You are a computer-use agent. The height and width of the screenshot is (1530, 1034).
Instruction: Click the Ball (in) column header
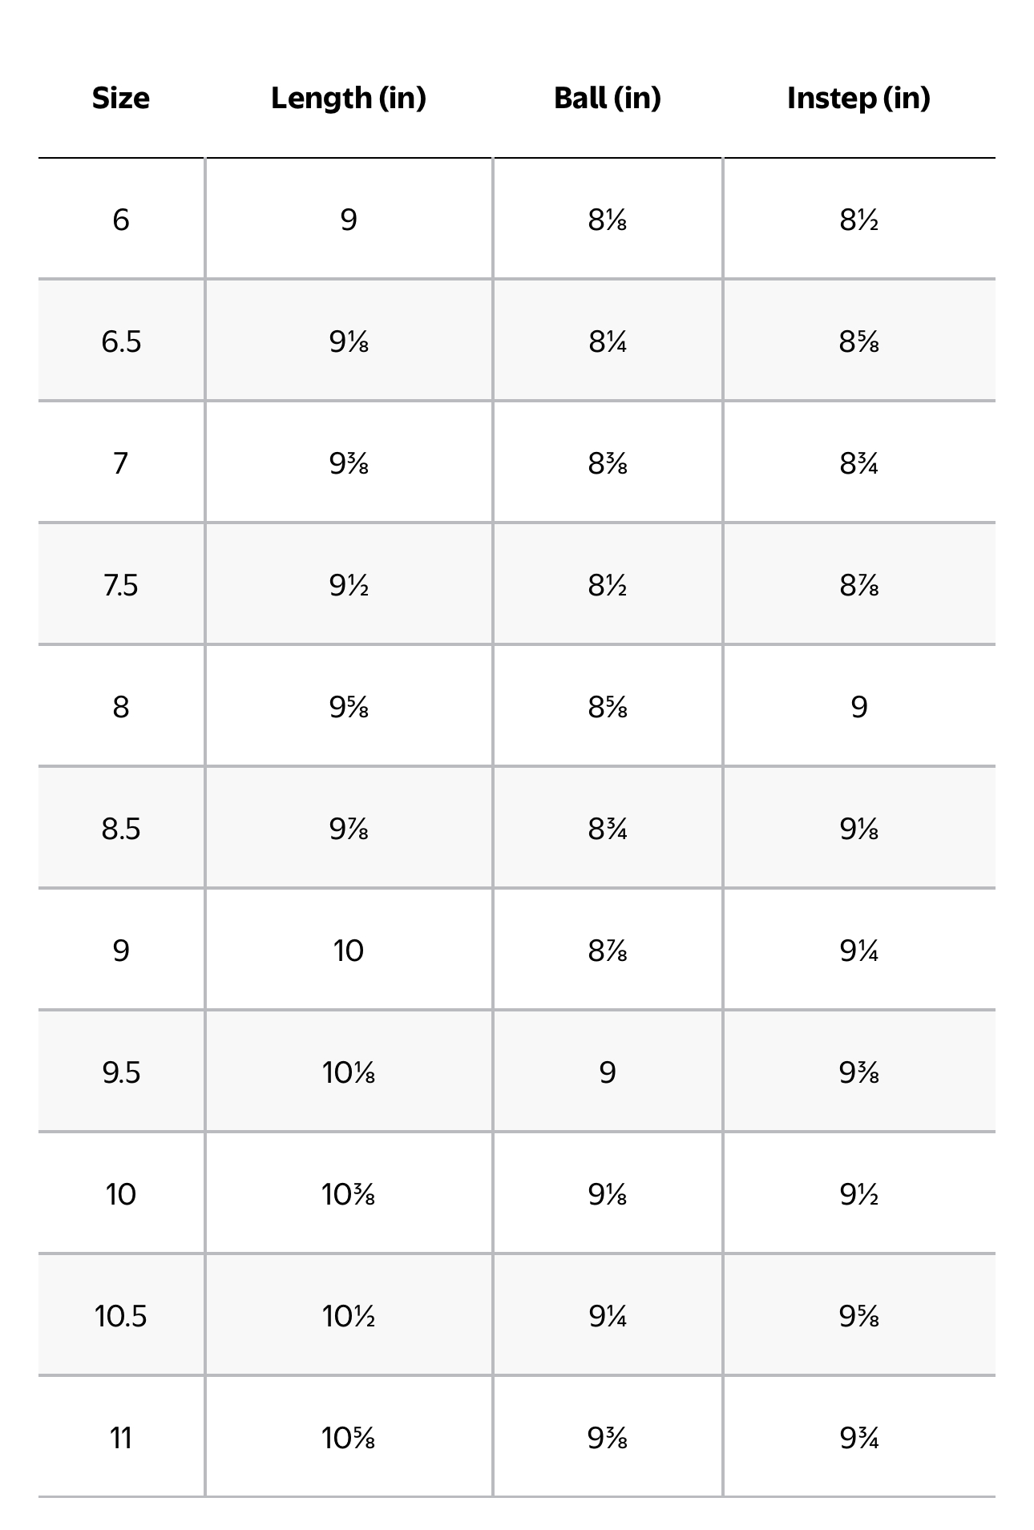(608, 98)
